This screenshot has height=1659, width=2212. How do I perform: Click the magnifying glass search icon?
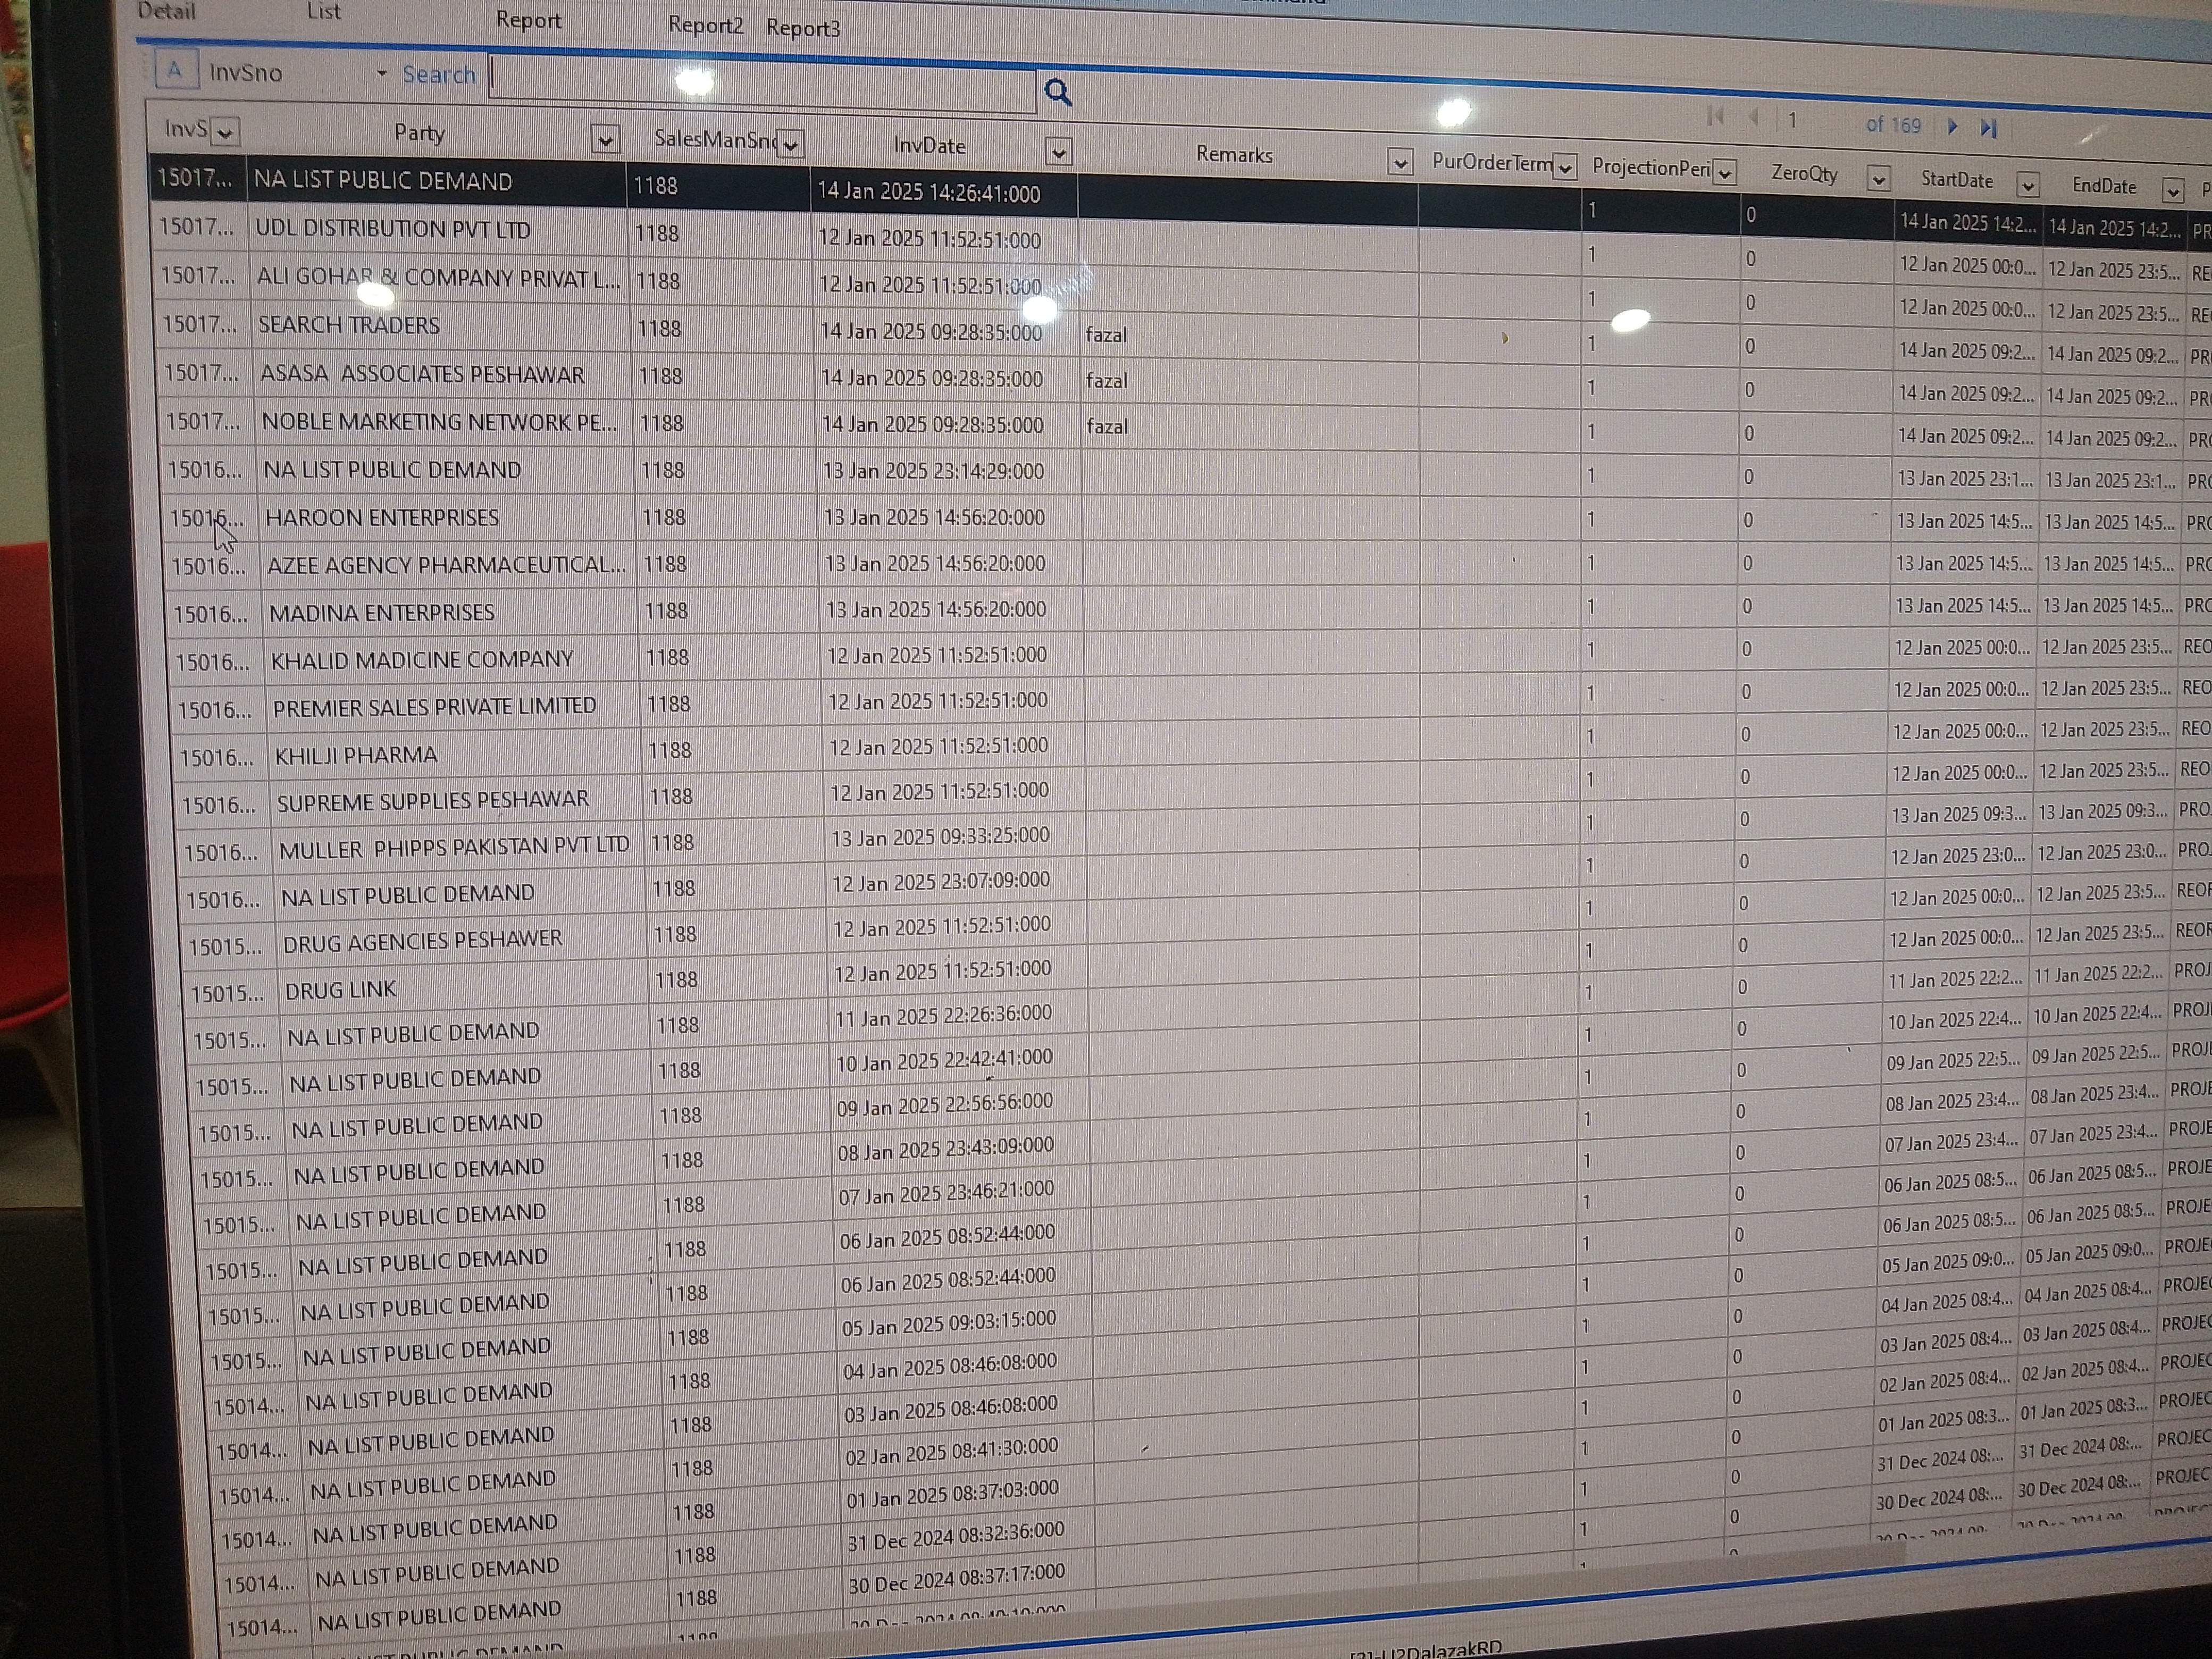(1057, 93)
